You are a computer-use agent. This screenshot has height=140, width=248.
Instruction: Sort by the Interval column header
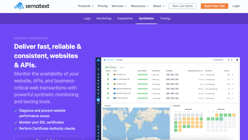tap(227, 71)
